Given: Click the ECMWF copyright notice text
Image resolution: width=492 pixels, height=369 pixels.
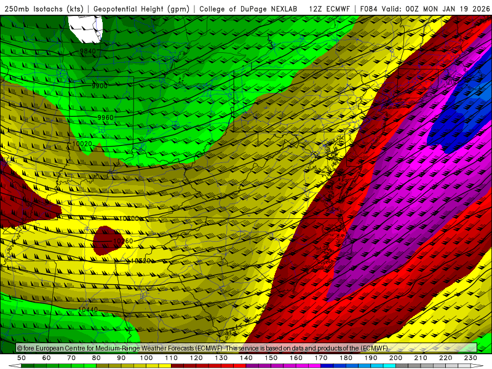Looking at the screenshot, I should [x=202, y=348].
